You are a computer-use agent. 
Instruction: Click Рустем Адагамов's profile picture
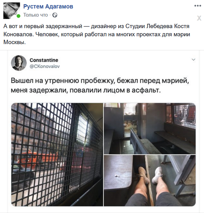coord(12,11)
